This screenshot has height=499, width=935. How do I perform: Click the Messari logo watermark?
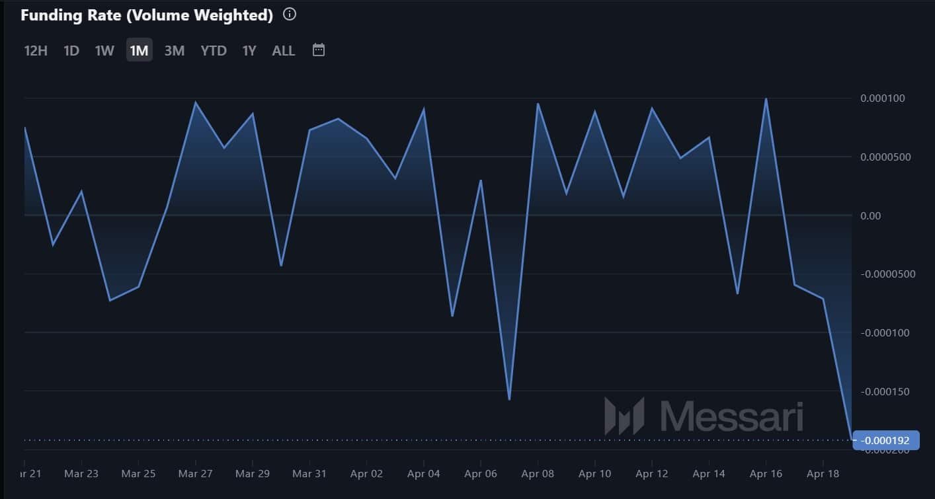[704, 416]
